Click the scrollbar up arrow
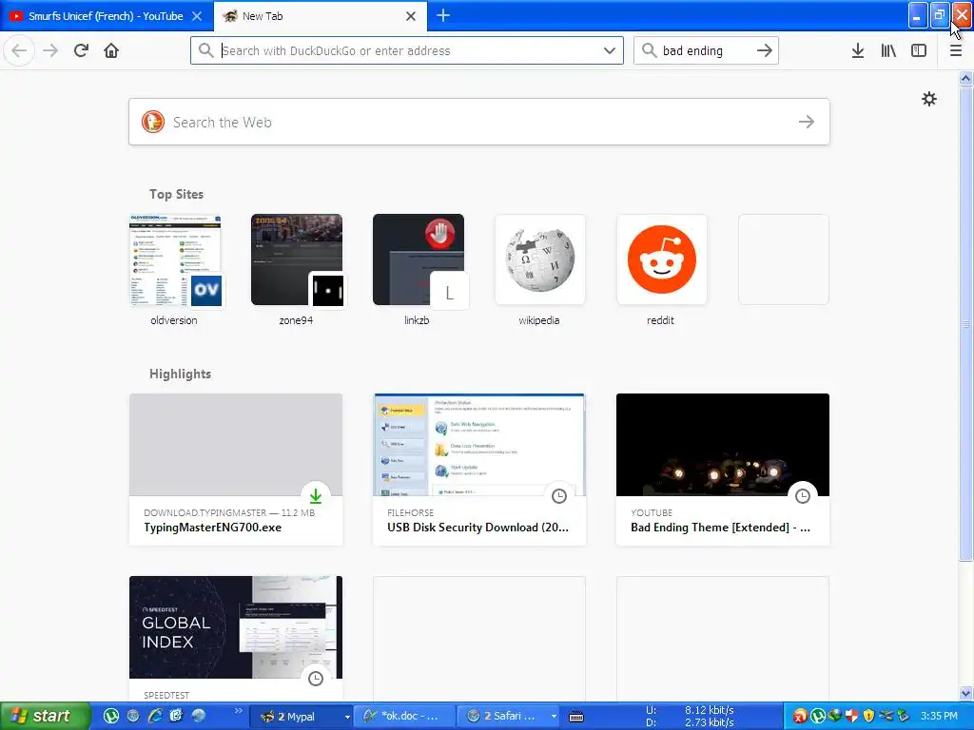The height and width of the screenshot is (730, 974). (965, 78)
